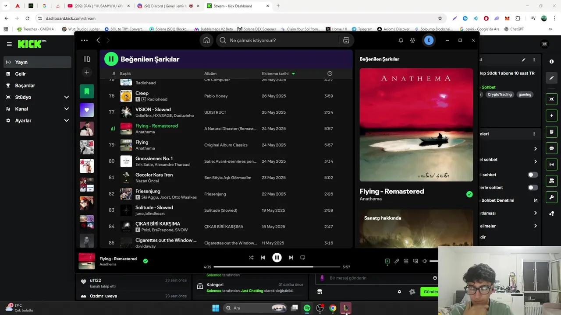Open Kick hamburger menu

click(x=9, y=44)
